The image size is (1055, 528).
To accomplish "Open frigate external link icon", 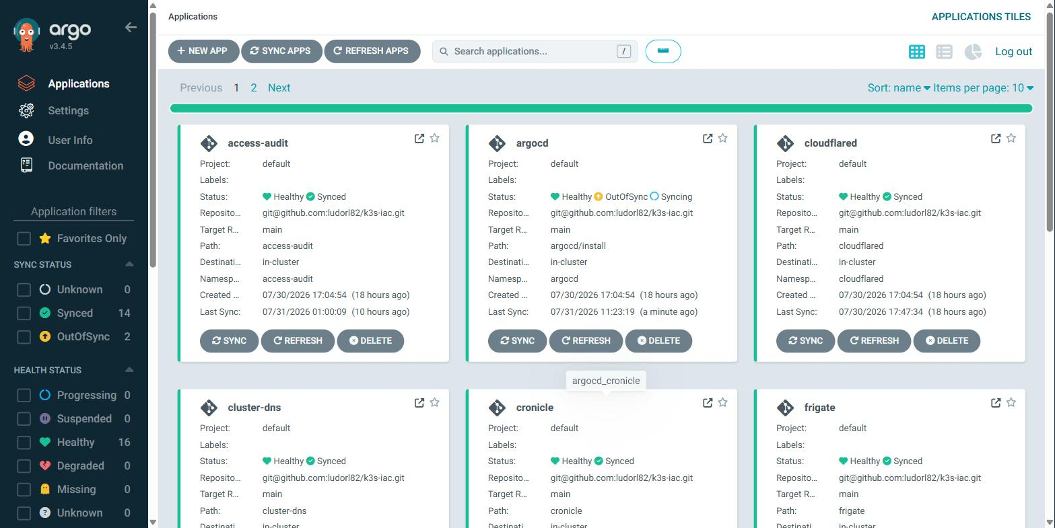I will coord(996,402).
